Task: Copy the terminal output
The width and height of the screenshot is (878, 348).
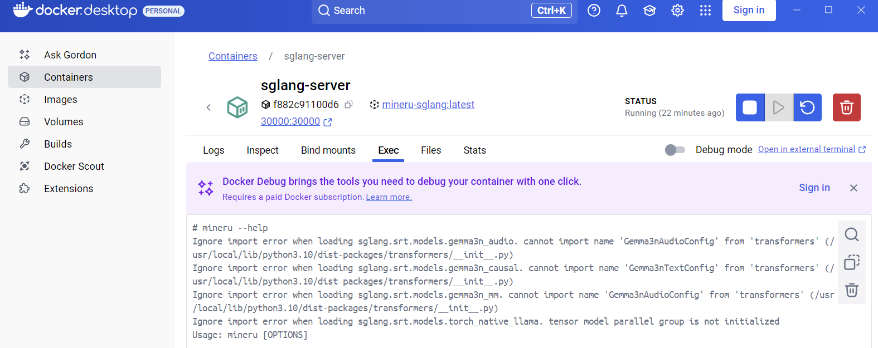Action: click(851, 262)
